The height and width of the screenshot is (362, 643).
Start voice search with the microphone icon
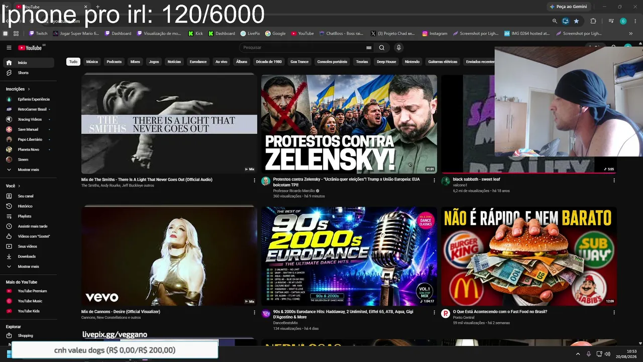pos(399,48)
